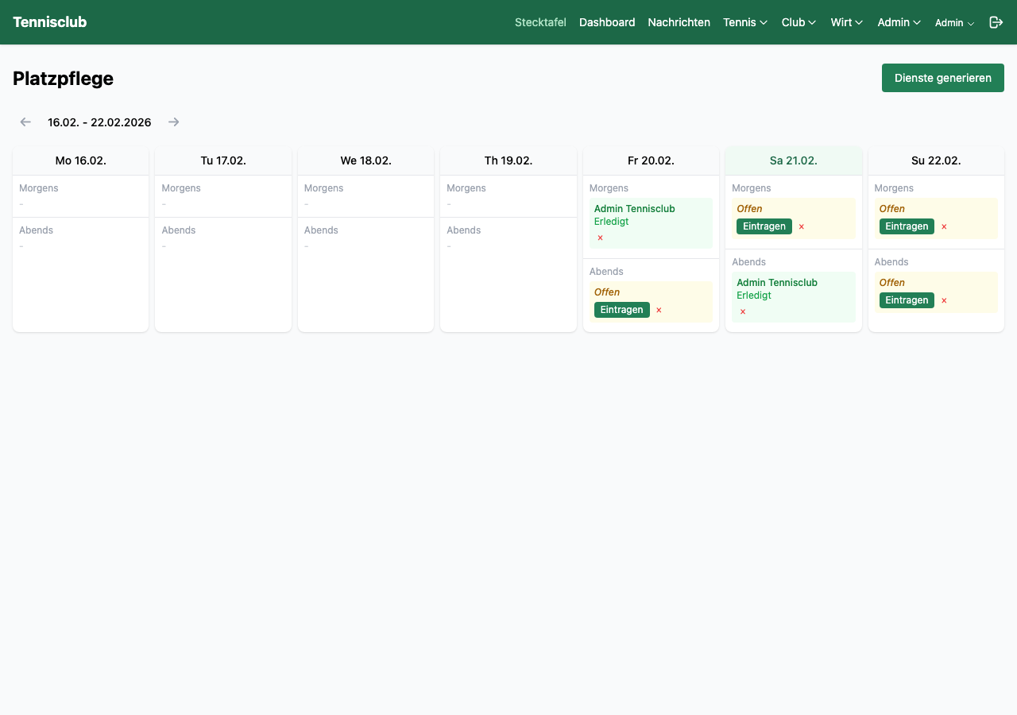The height and width of the screenshot is (715, 1017).
Task: Delete Sunday morning open shift via red x
Action: 944,226
